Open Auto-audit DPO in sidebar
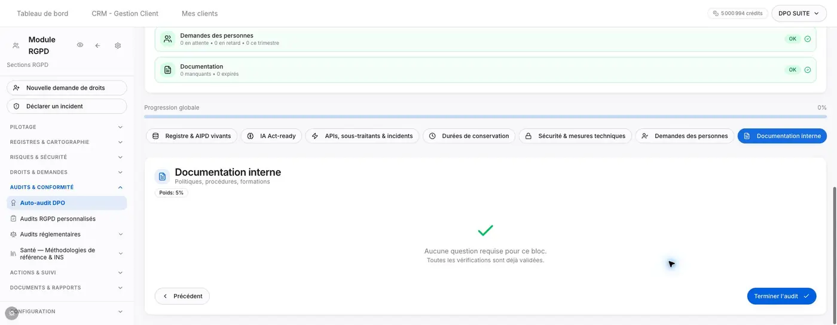The height and width of the screenshot is (325, 837). click(x=67, y=203)
